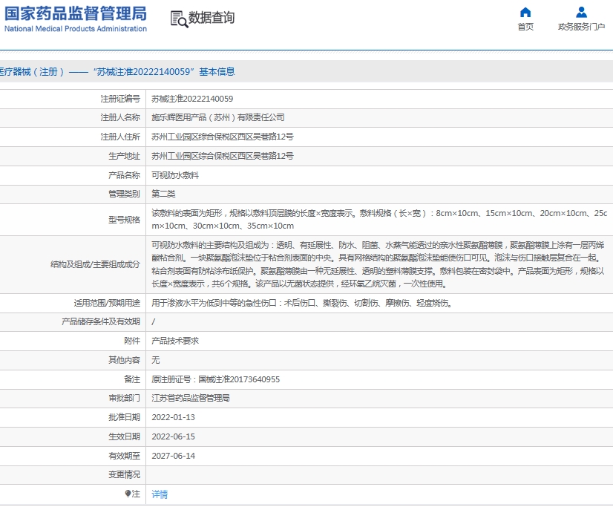Click the slash value for 产品储存条件及有效期
Screen dimensions: 613x507
153,321
